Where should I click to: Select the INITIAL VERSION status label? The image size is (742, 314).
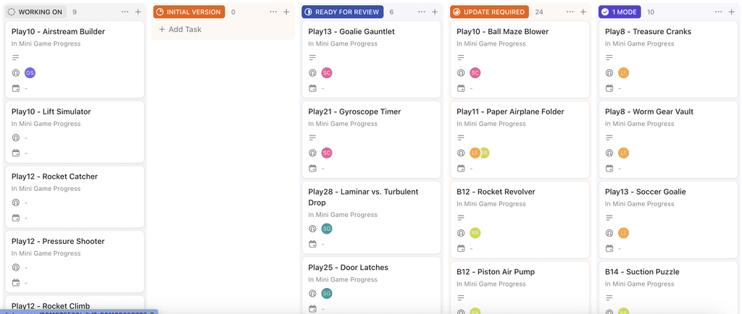tap(189, 12)
